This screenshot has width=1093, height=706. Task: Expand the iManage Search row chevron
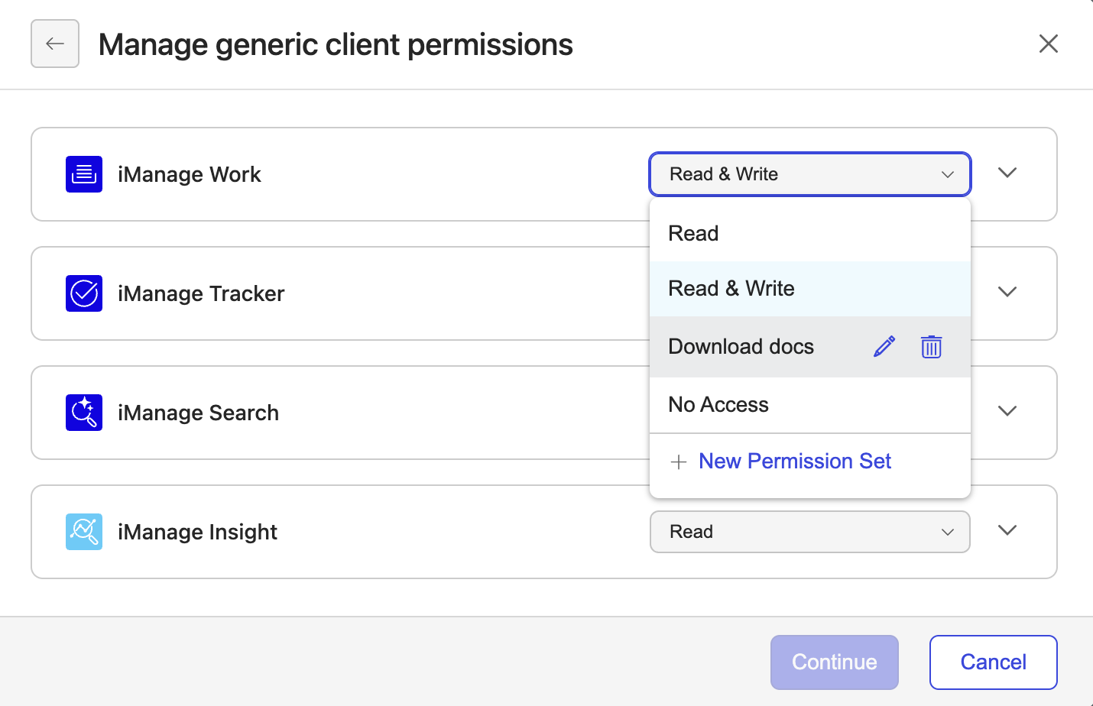(1007, 411)
